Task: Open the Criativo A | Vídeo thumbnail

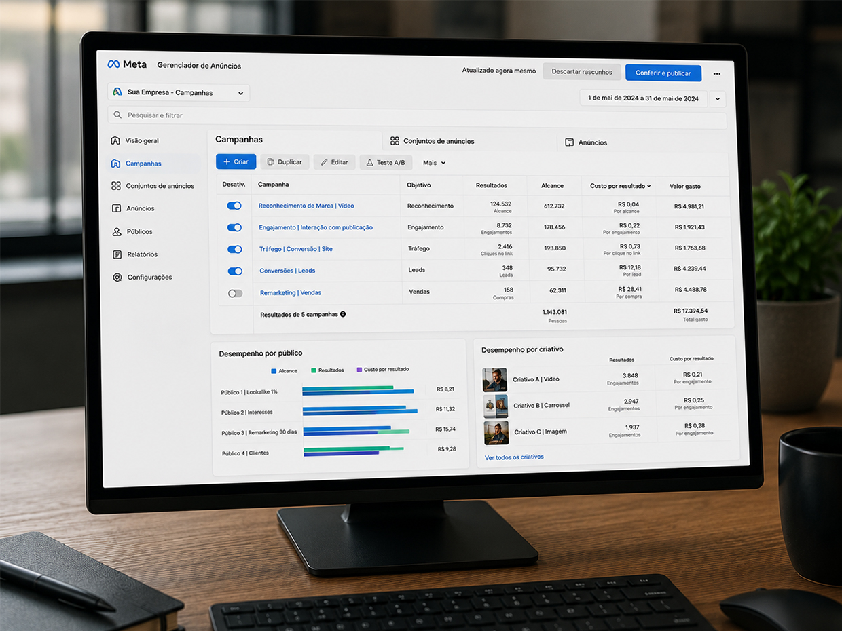Action: coord(494,380)
